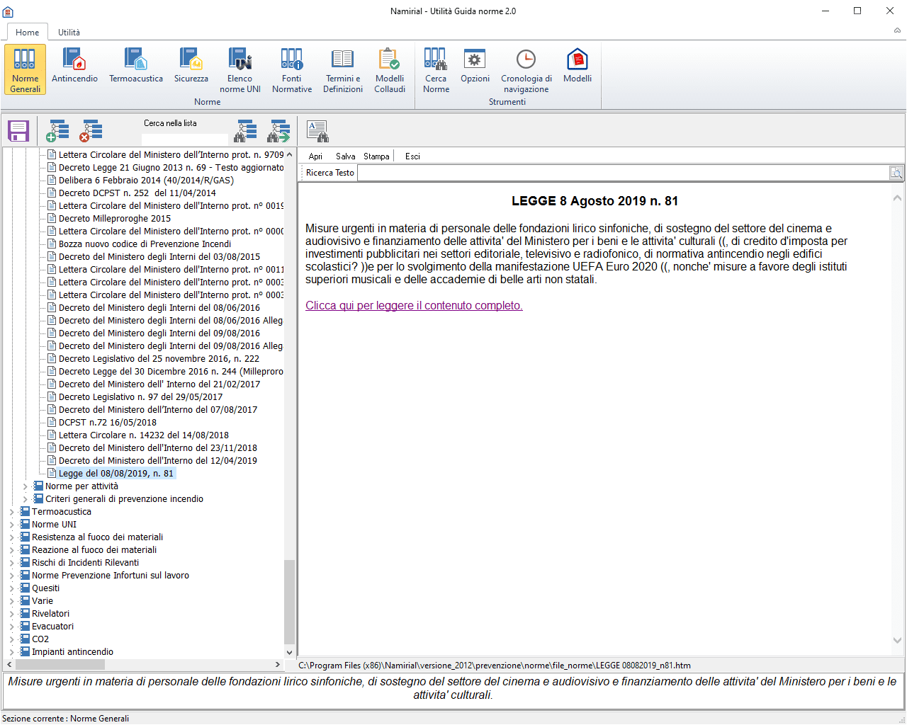
Task: Click the Namirial app icon in title bar
Action: [8, 11]
